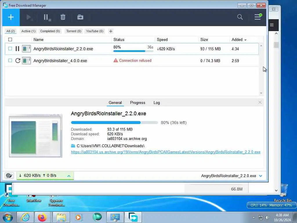Collapse details via the bottom-right chevron

click(x=261, y=176)
